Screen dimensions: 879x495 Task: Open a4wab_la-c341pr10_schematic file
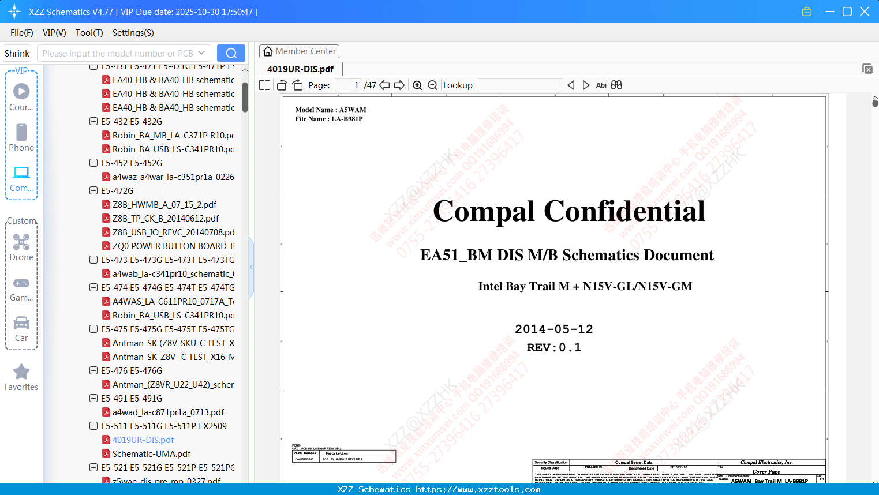173,273
